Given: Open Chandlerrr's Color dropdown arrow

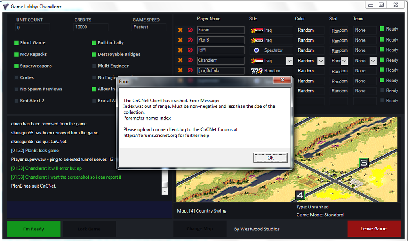Looking at the screenshot, I should click(321, 61).
